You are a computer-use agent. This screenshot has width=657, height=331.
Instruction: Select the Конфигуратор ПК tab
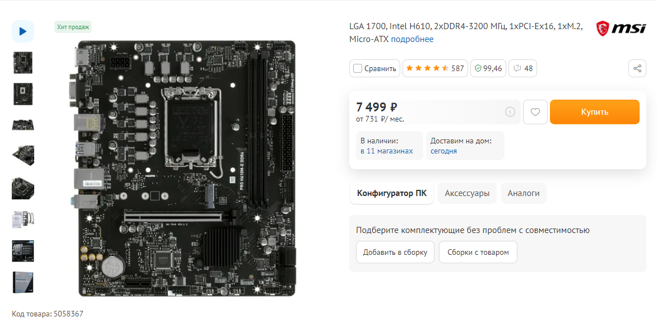pos(392,193)
